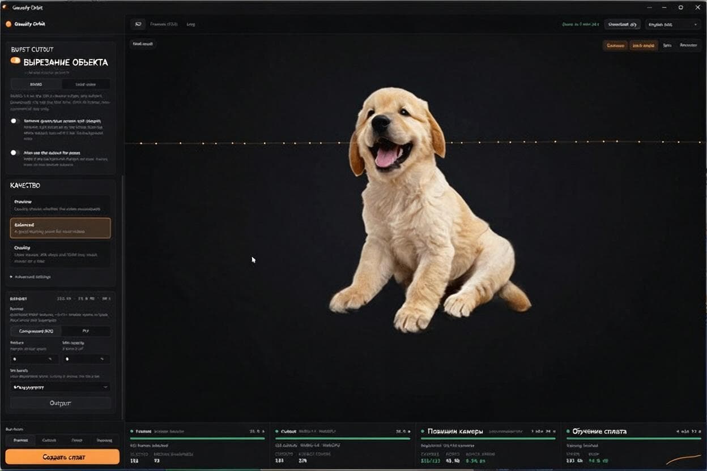The height and width of the screenshot is (471, 707).
Task: Click the last view button top right
Action: (688, 45)
